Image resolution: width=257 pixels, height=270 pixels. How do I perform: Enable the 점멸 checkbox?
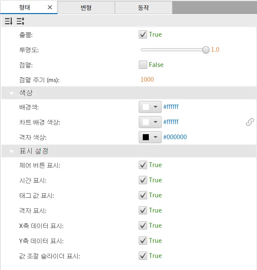click(143, 65)
